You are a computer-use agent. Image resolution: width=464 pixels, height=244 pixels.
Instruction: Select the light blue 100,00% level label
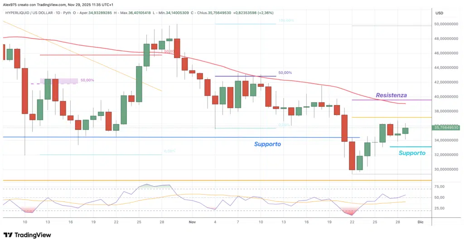click(286, 21)
